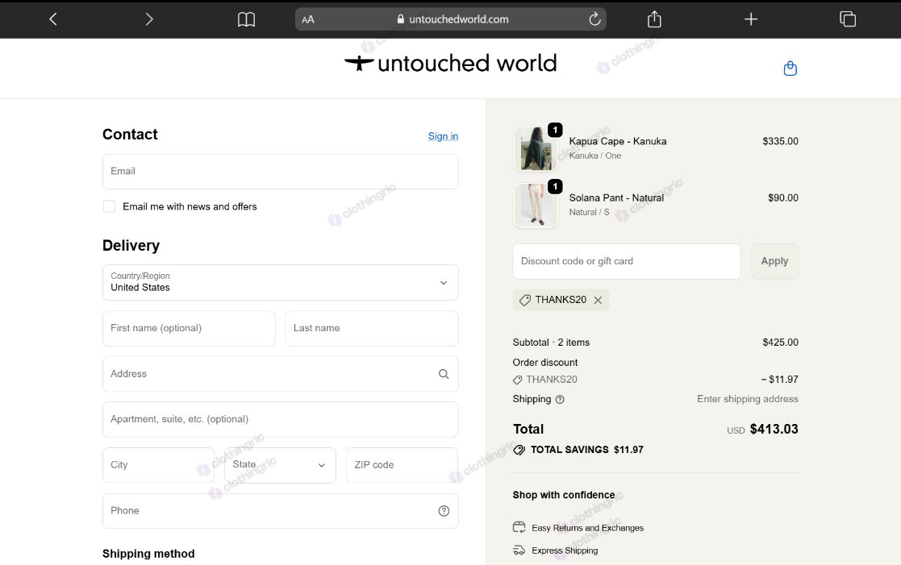Go back with the browser back arrow

(x=53, y=19)
